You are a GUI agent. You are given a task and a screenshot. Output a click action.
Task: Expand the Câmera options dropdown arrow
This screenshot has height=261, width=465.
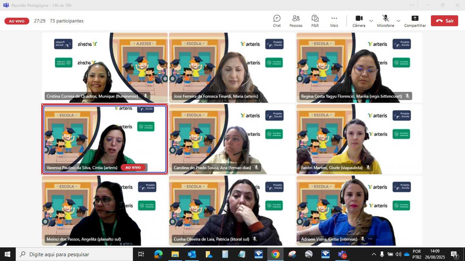[x=371, y=21]
